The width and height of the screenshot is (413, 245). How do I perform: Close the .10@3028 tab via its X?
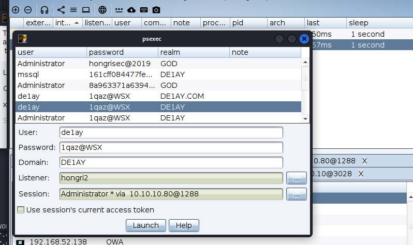[x=361, y=174]
